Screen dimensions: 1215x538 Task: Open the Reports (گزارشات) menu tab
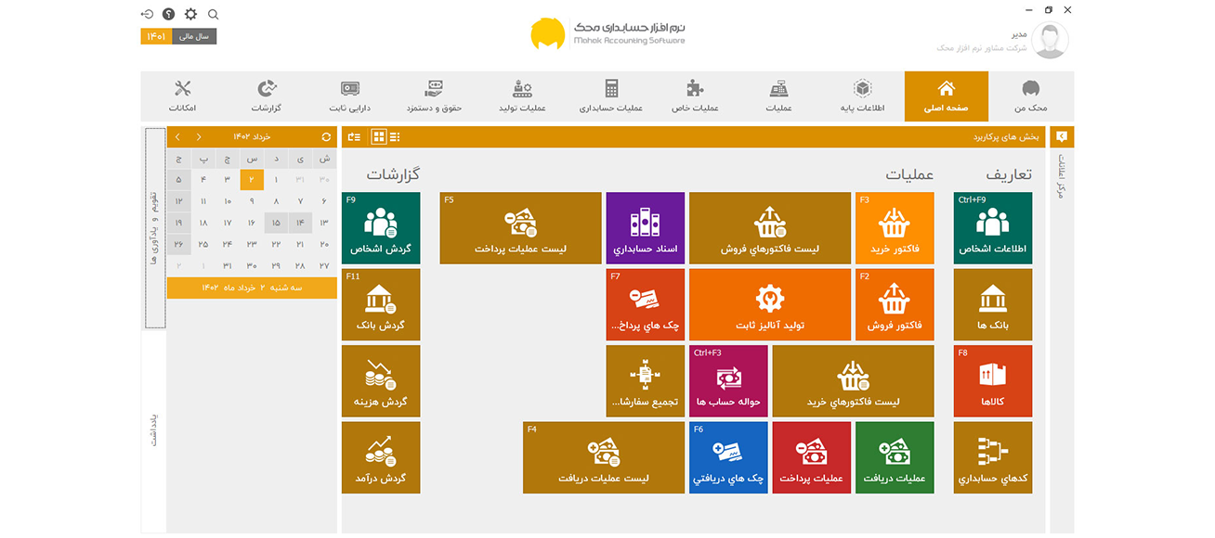pyautogui.click(x=267, y=96)
